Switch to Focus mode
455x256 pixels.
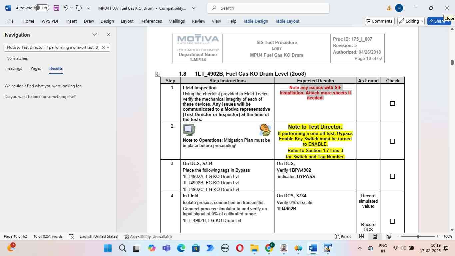pyautogui.click(x=343, y=236)
